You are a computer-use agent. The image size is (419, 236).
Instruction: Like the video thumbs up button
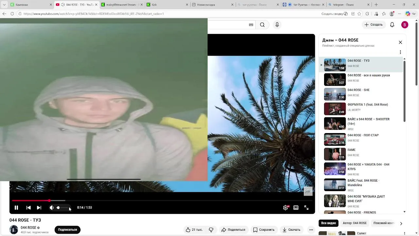[x=194, y=230]
